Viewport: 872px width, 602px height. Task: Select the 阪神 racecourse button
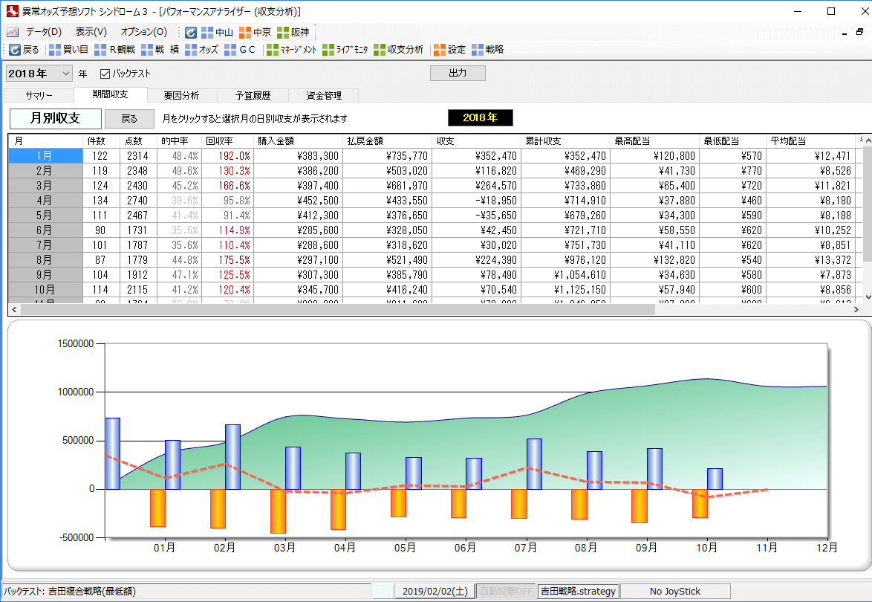[x=293, y=33]
